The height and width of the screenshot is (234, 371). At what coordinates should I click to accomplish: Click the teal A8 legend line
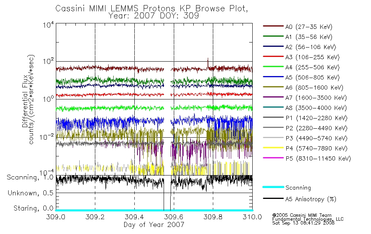[273, 107]
